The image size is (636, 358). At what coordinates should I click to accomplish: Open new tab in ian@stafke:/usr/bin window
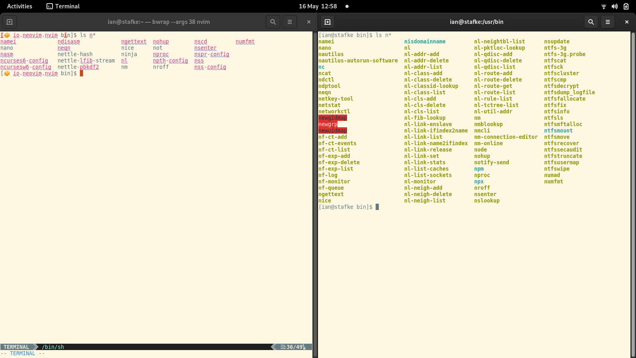pyautogui.click(x=328, y=22)
